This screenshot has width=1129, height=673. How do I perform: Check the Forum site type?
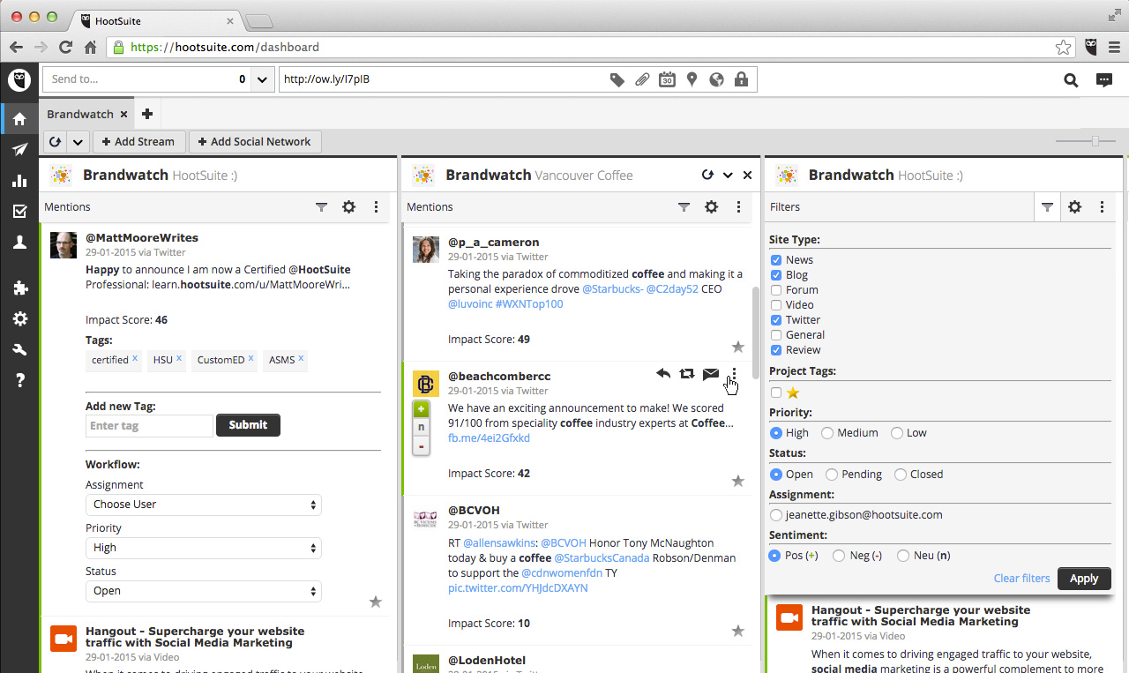(776, 290)
